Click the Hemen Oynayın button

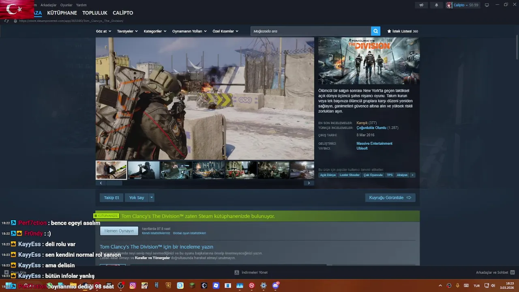coord(119,231)
